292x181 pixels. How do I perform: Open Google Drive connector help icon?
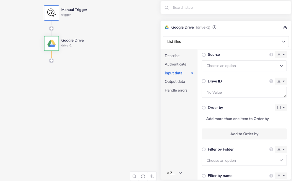[x=215, y=27]
